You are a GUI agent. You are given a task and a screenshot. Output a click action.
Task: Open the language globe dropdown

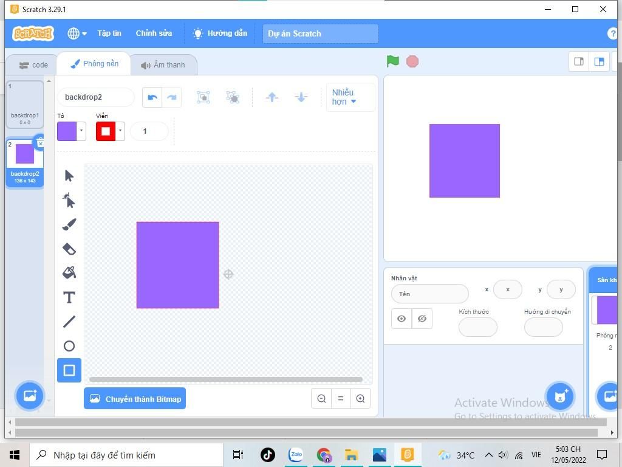pyautogui.click(x=77, y=33)
